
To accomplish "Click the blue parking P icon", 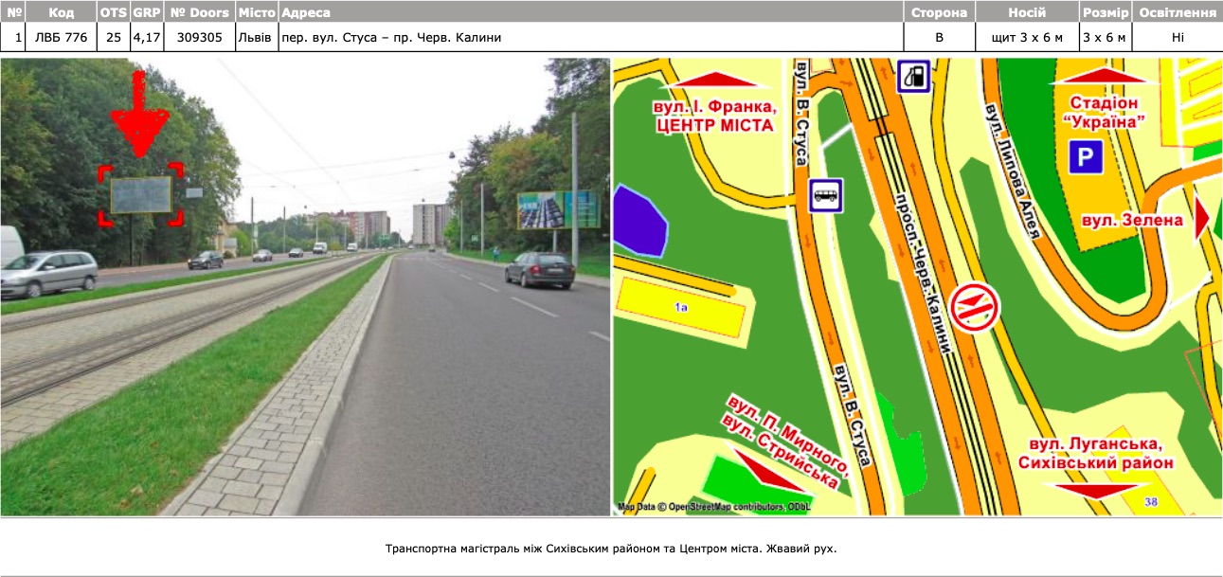I will pos(1087,157).
